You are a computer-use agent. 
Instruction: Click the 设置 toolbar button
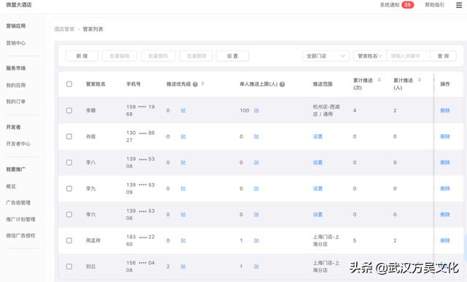[x=232, y=56]
